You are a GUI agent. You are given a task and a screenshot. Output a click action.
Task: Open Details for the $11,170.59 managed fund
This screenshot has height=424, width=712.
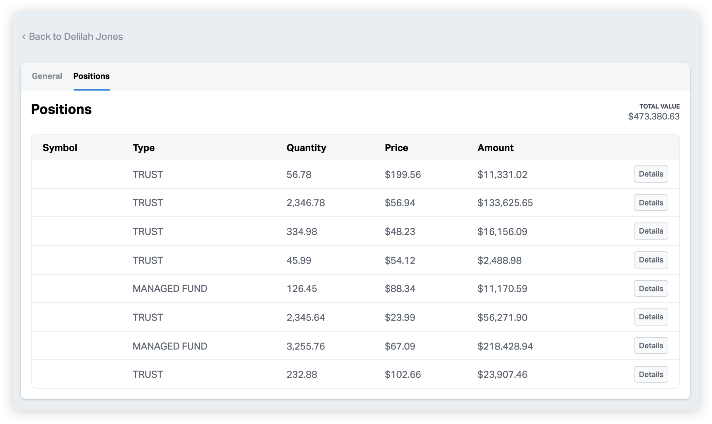point(651,288)
